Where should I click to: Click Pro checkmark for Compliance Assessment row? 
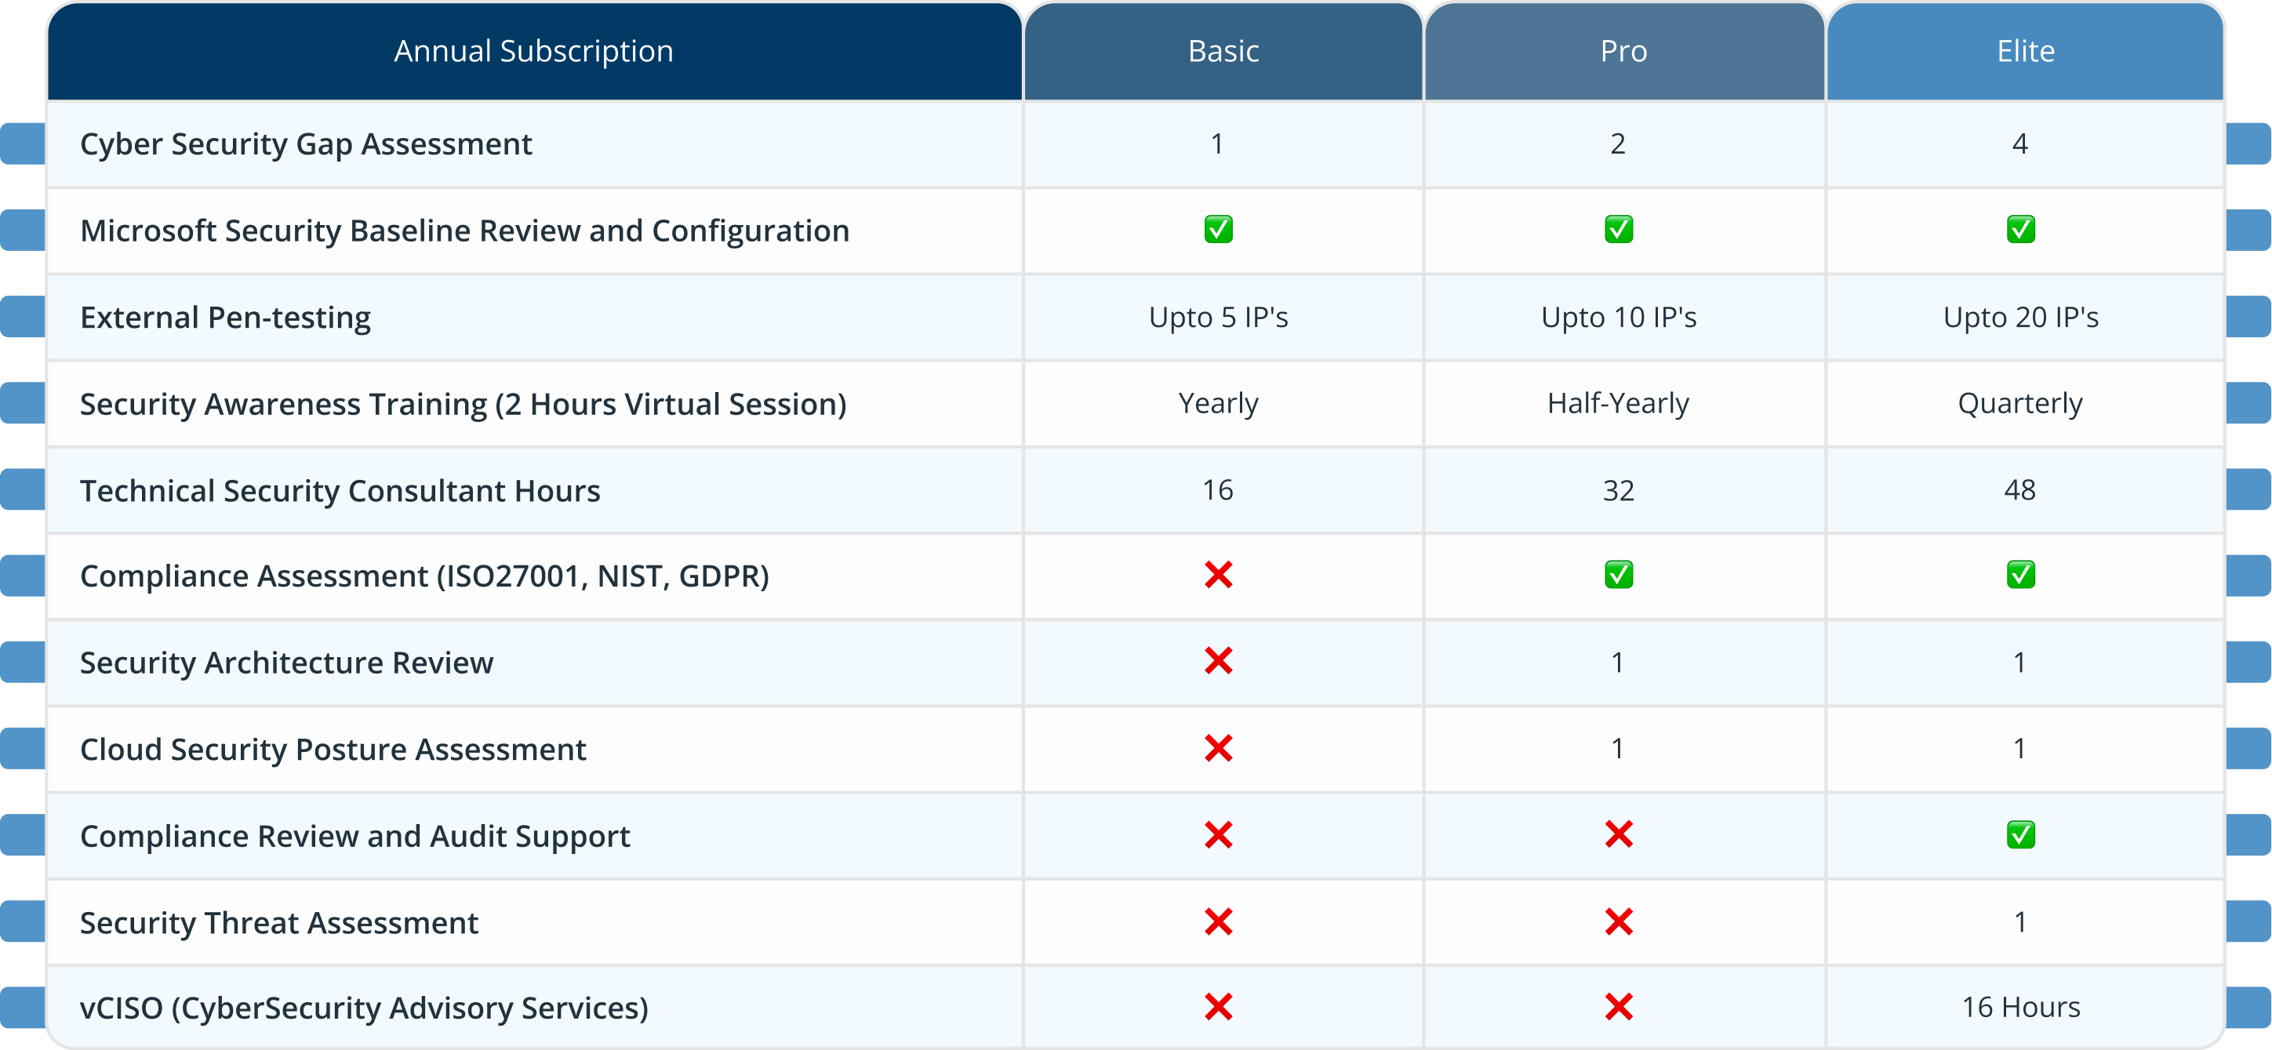click(1619, 575)
